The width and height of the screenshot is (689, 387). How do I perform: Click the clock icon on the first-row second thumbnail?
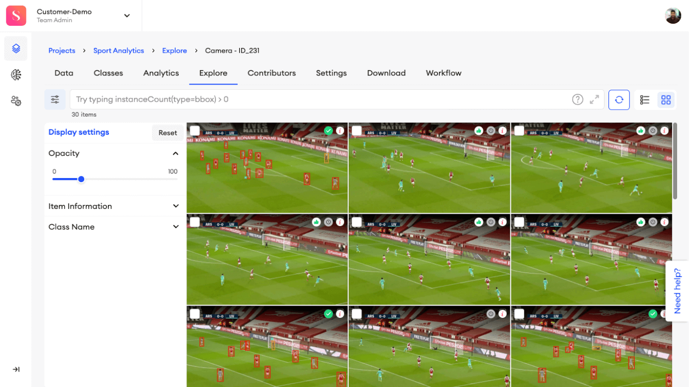[x=491, y=131]
